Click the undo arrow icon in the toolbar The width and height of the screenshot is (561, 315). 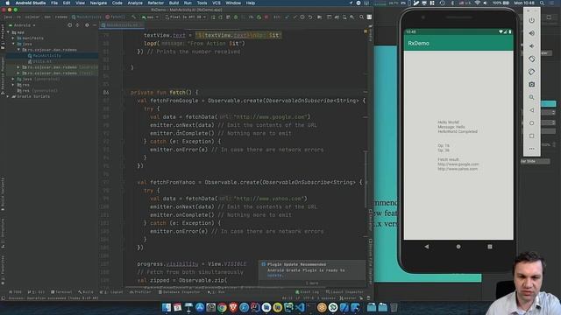click(x=310, y=17)
